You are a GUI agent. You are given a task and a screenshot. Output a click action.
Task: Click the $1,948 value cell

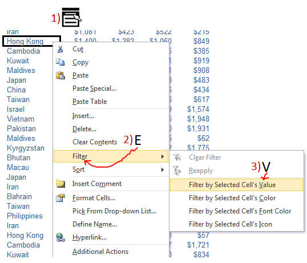pos(199,119)
